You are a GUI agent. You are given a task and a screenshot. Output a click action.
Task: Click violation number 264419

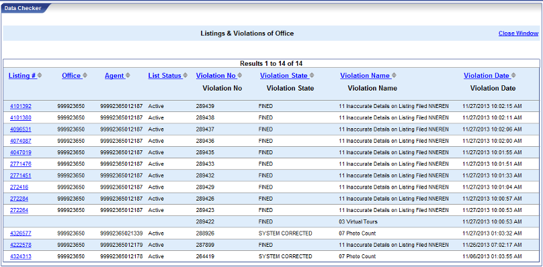point(205,256)
